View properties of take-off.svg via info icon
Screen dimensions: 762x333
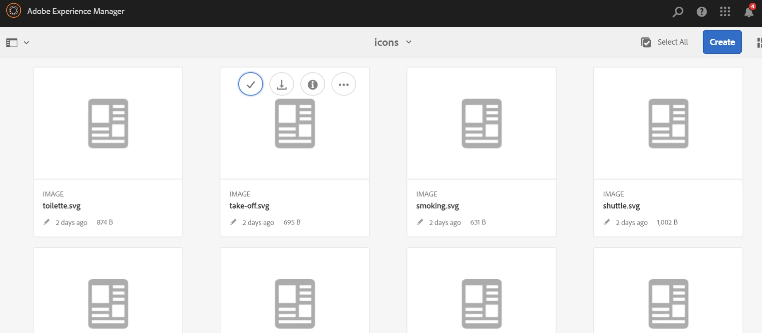(x=313, y=84)
